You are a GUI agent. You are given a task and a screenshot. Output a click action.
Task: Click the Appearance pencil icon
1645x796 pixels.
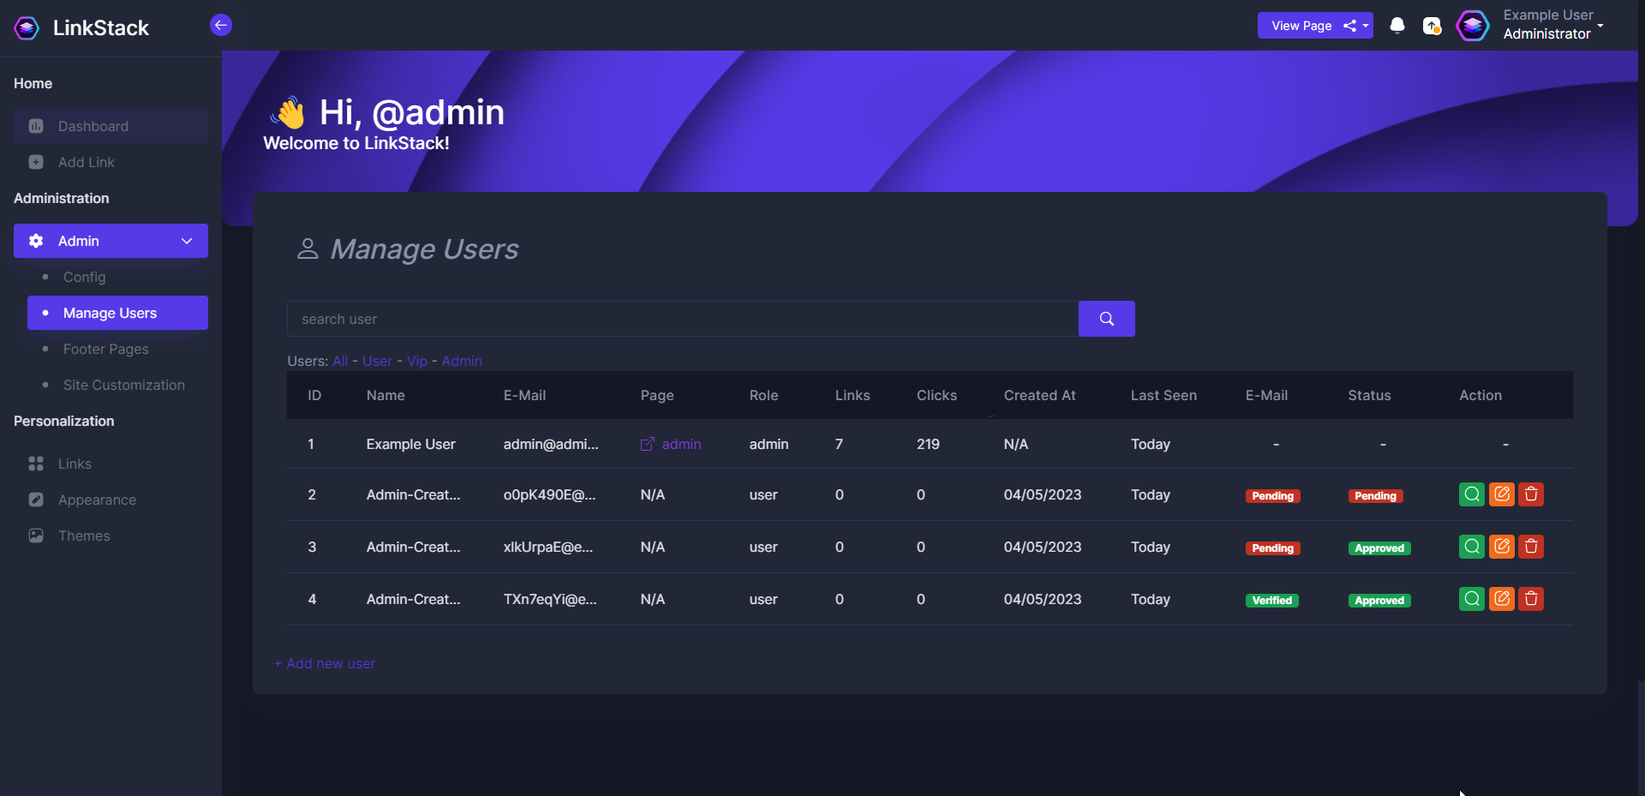(x=36, y=500)
